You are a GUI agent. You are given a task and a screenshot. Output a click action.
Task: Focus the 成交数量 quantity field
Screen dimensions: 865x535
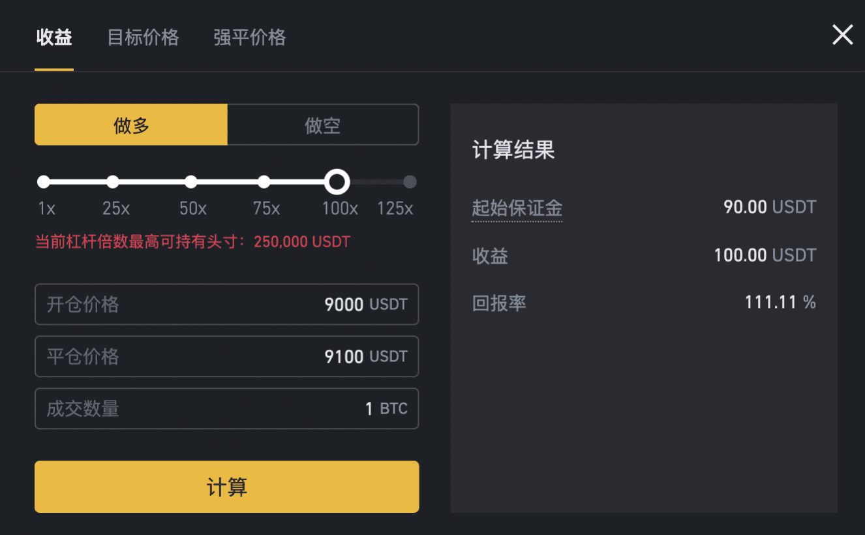pos(226,408)
